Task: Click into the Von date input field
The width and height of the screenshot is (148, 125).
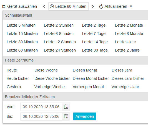Action: (x=41, y=107)
